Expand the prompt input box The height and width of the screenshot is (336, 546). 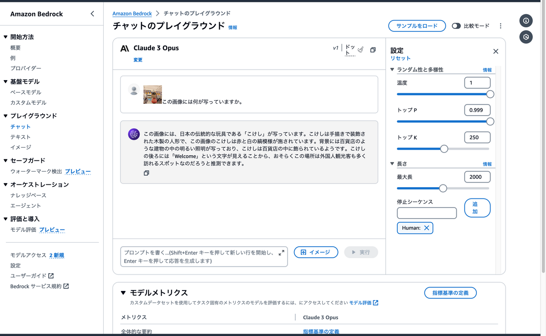[281, 252]
